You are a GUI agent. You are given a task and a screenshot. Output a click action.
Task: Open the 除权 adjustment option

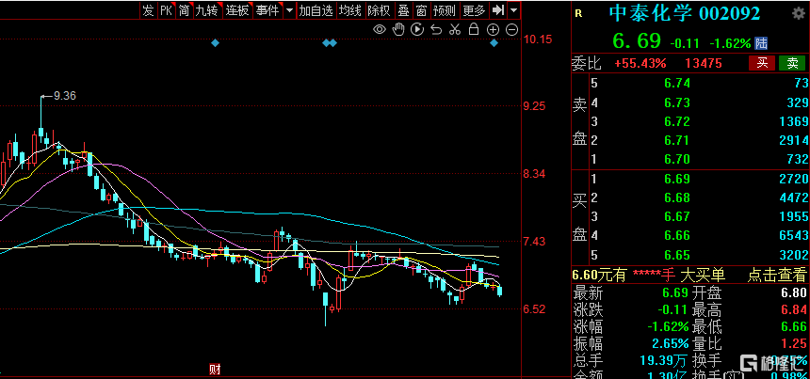pos(380,9)
